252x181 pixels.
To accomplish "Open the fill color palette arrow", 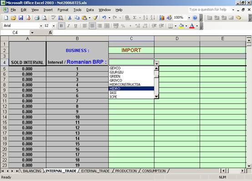I will click(186, 26).
